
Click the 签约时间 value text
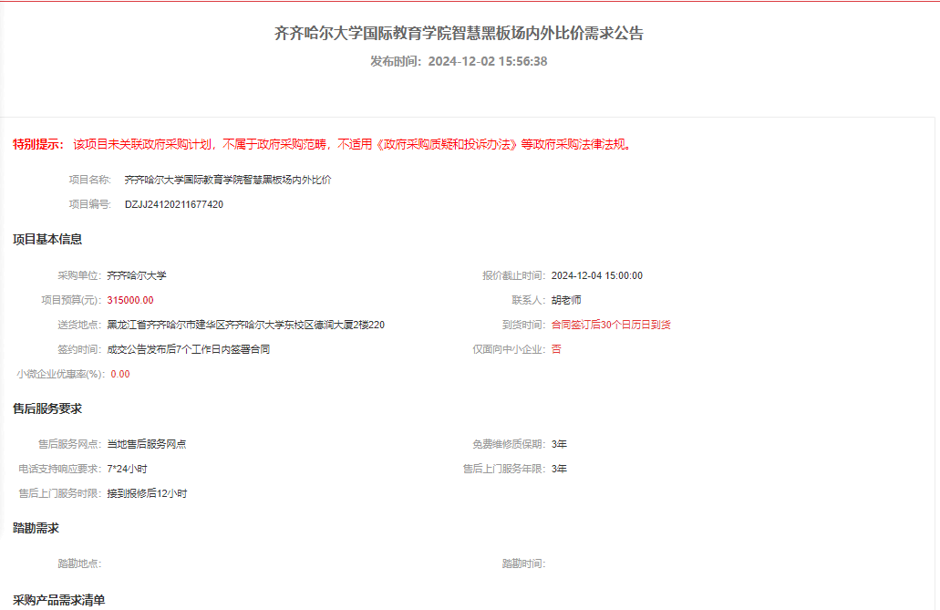[188, 349]
